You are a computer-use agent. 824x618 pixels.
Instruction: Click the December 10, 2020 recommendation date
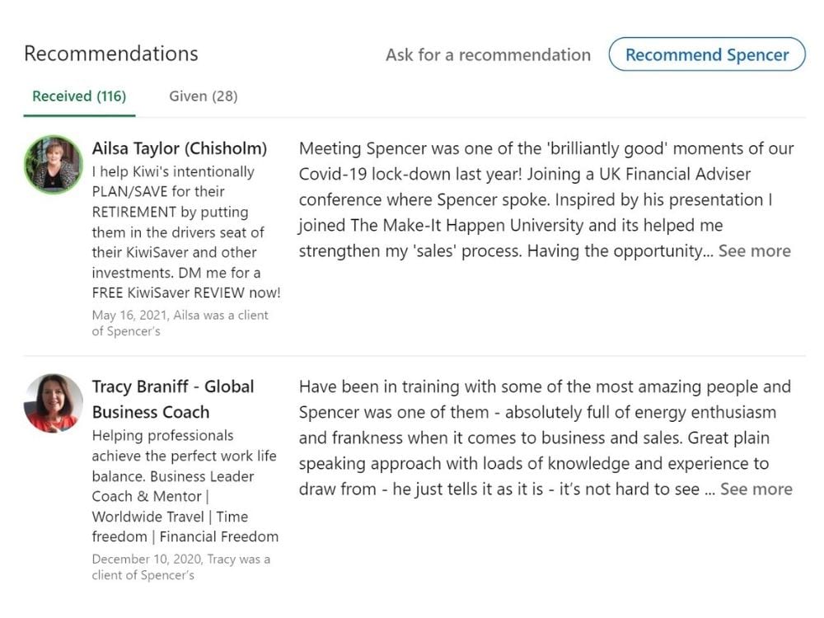click(x=147, y=559)
